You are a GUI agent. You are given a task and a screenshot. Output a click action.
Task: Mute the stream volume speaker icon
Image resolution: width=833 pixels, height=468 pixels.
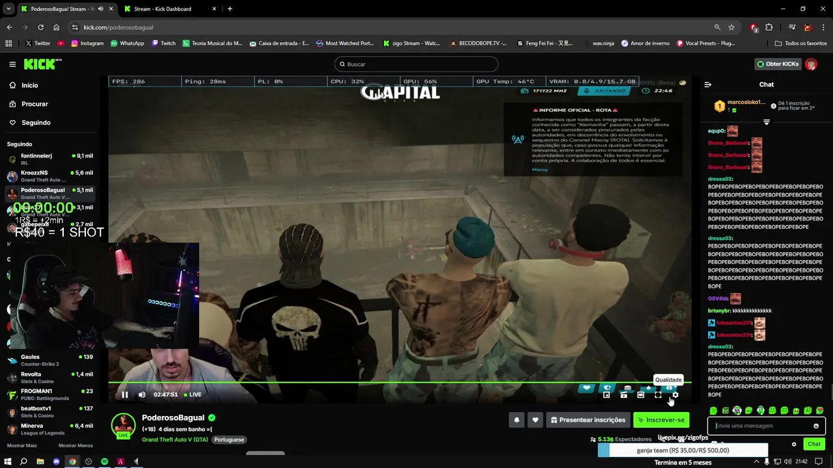pyautogui.click(x=142, y=395)
